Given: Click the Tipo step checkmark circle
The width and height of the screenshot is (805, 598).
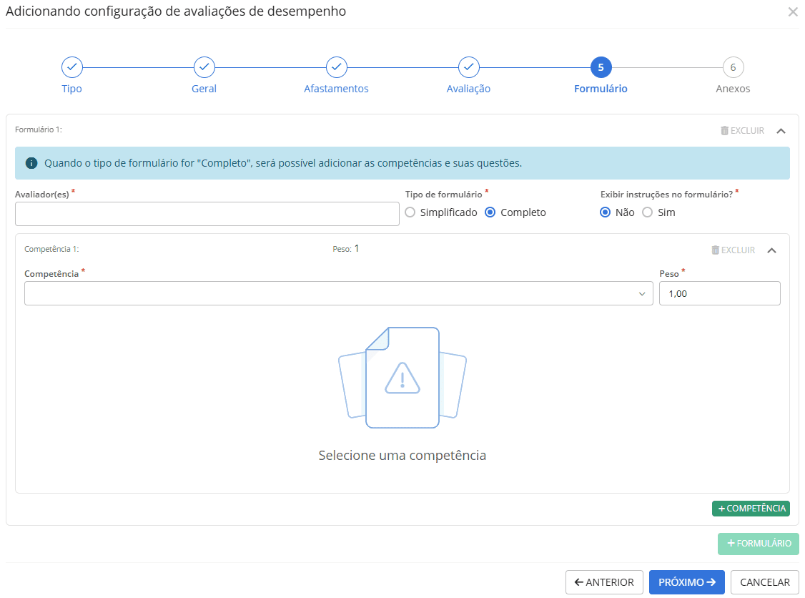Looking at the screenshot, I should (72, 67).
